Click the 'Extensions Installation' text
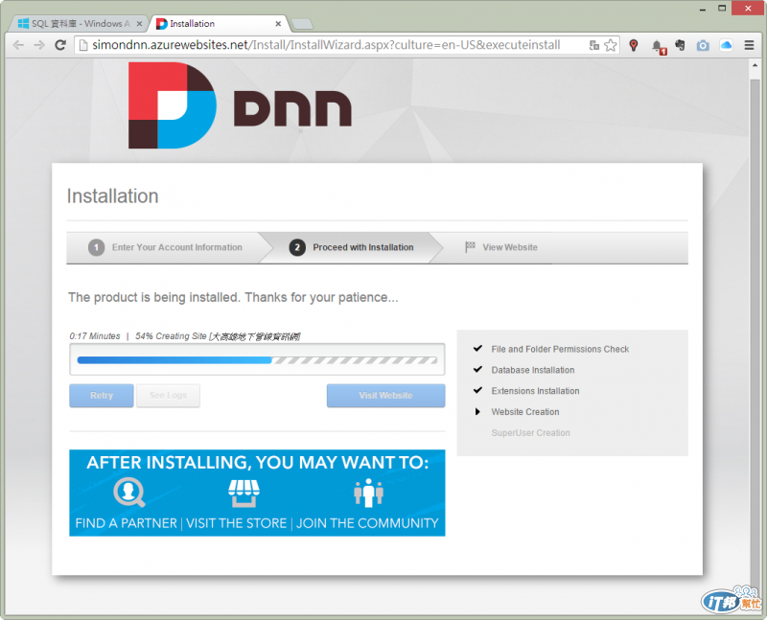This screenshot has width=767, height=620. click(x=535, y=391)
